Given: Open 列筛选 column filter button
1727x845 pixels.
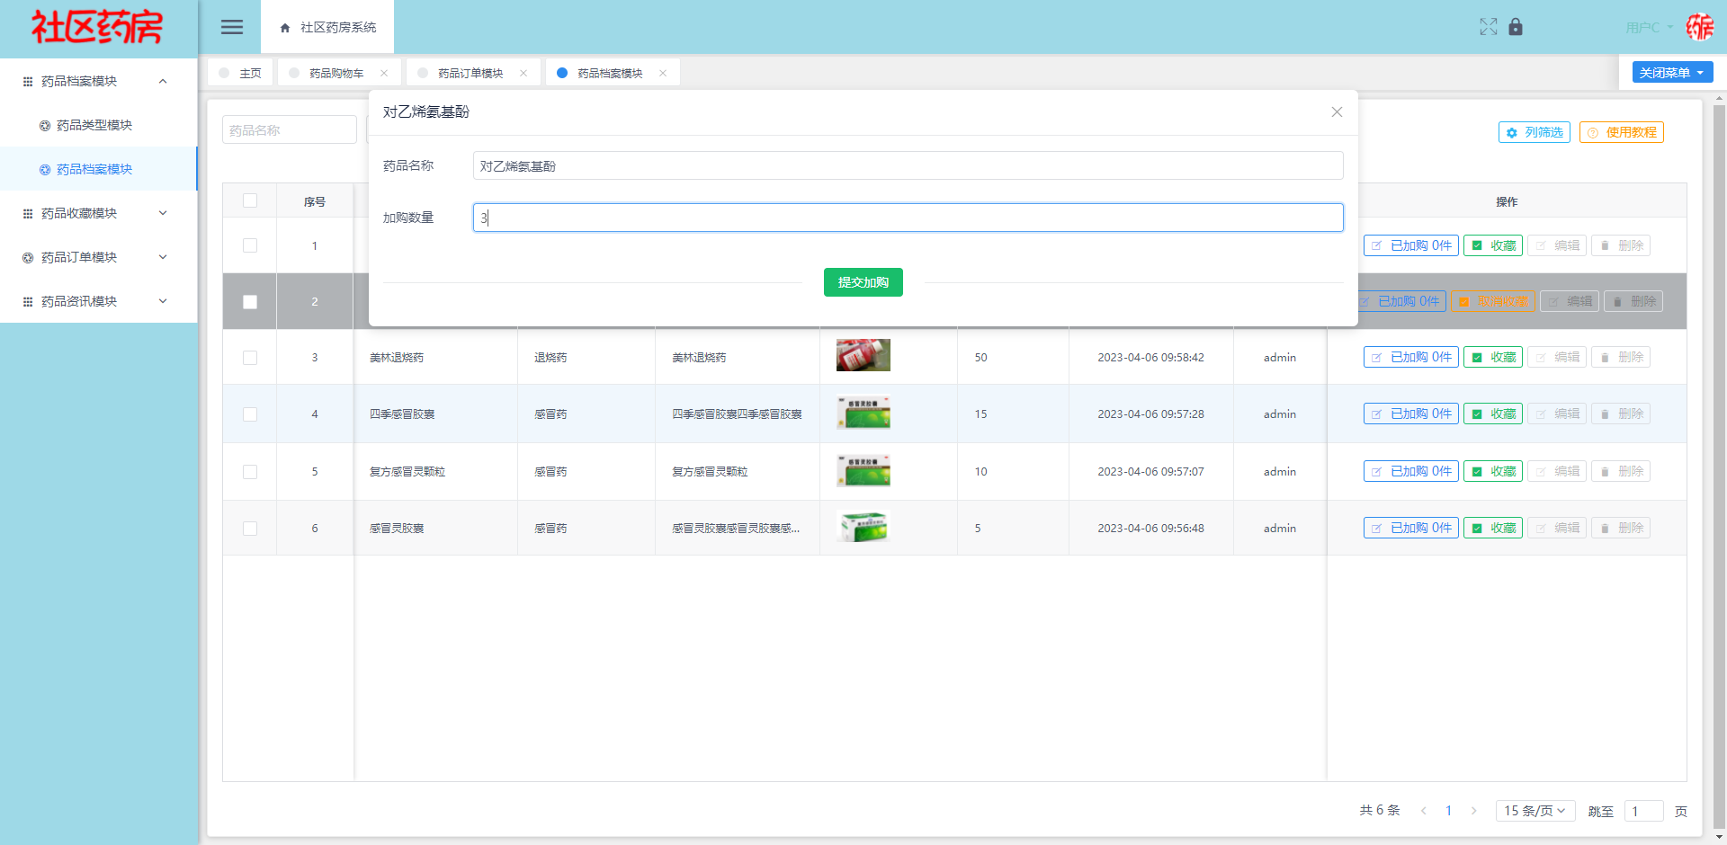Looking at the screenshot, I should point(1535,132).
